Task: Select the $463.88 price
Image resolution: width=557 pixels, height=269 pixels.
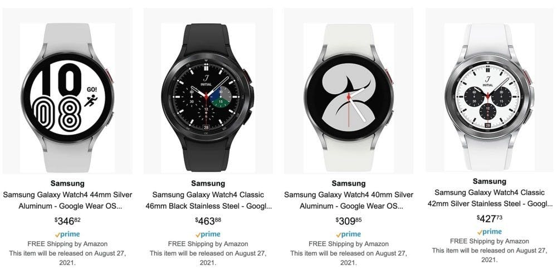Action: [208, 221]
